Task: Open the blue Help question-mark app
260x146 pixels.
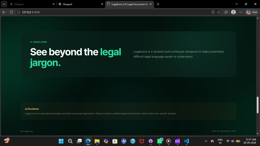Action: [133, 141]
